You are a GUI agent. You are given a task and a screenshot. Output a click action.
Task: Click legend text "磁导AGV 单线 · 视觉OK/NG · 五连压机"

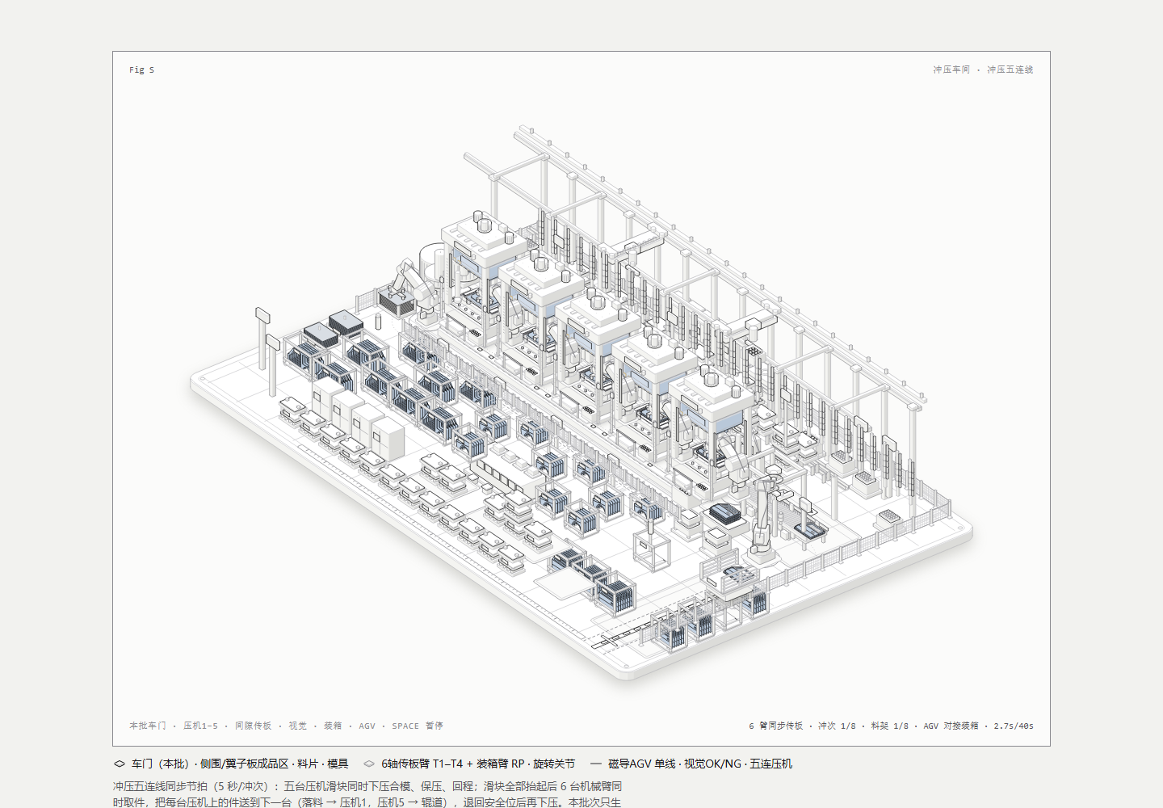[x=700, y=764]
